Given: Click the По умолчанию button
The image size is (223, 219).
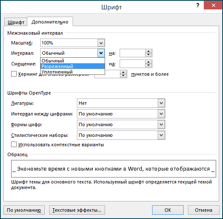Looking at the screenshot, I should pos(24,210).
